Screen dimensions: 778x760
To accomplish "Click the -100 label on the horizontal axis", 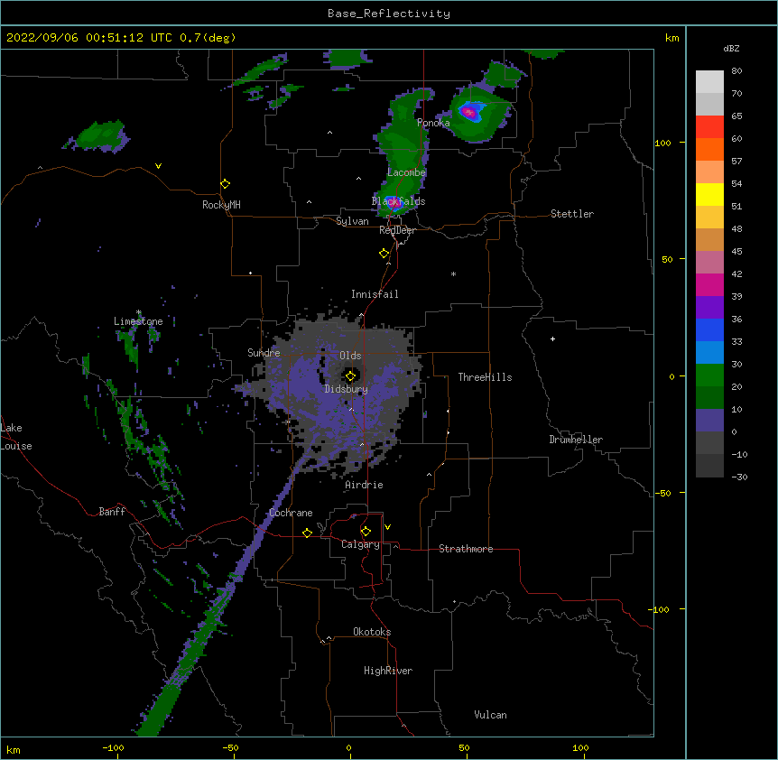I will (x=113, y=747).
